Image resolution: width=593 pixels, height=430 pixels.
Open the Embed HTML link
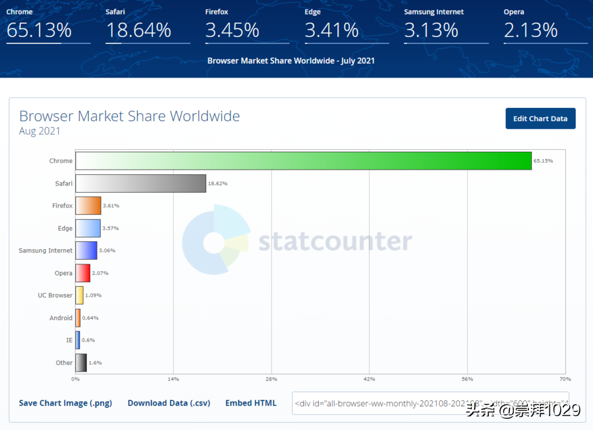point(251,403)
